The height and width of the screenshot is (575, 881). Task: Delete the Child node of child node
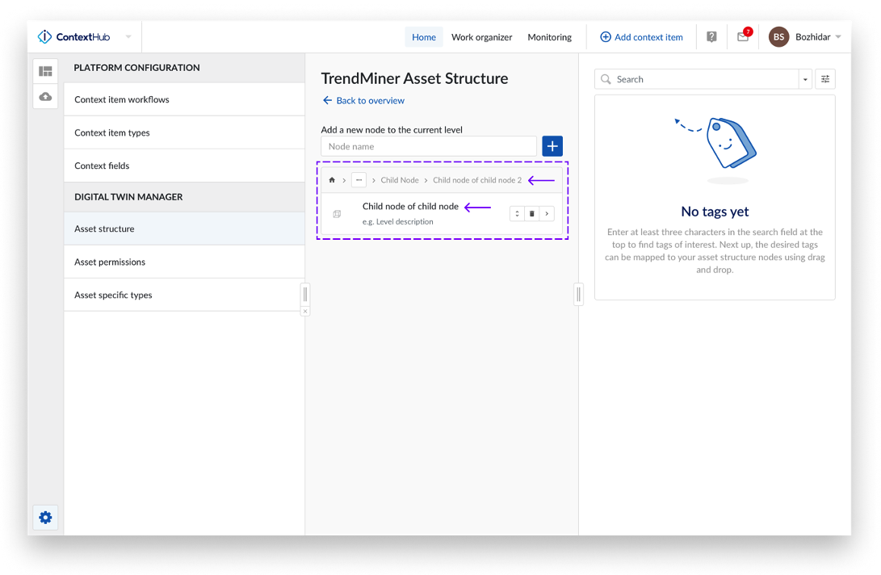point(532,214)
